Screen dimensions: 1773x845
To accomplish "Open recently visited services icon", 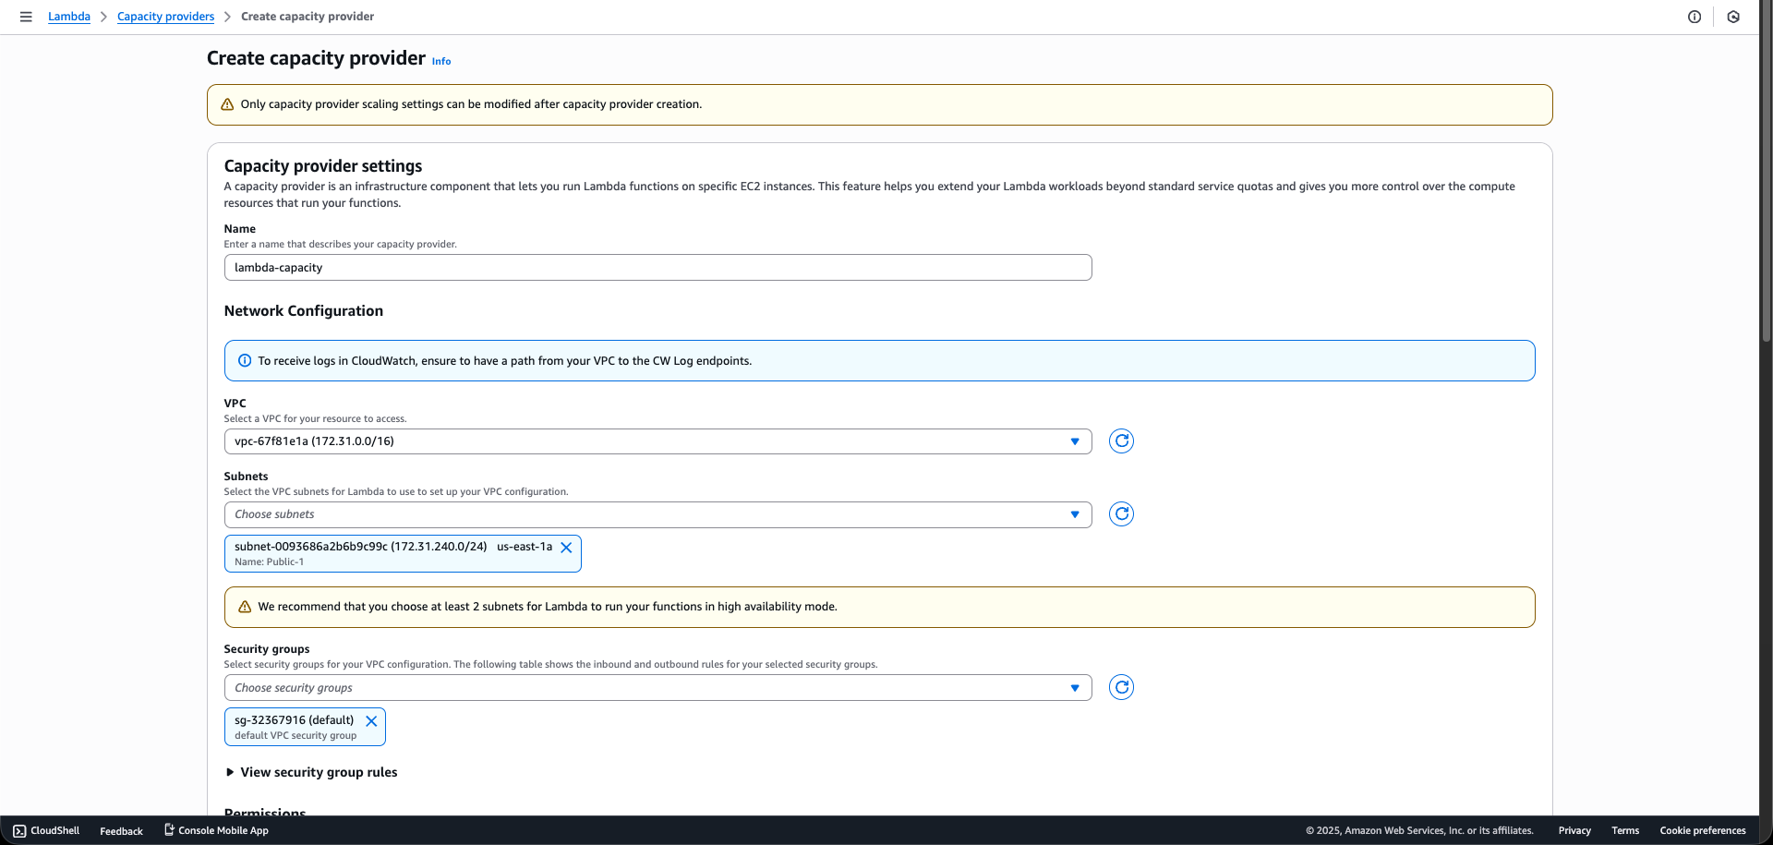I will [1733, 16].
